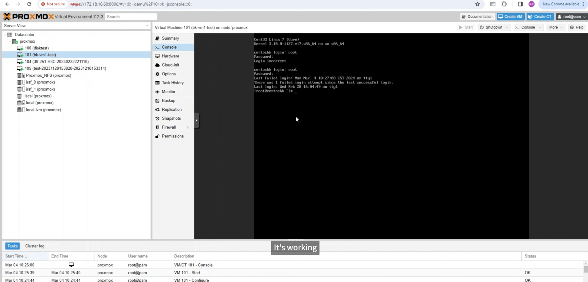This screenshot has height=282, width=588.
Task: Collapse the Datacenter tree expander
Action: tap(5, 35)
